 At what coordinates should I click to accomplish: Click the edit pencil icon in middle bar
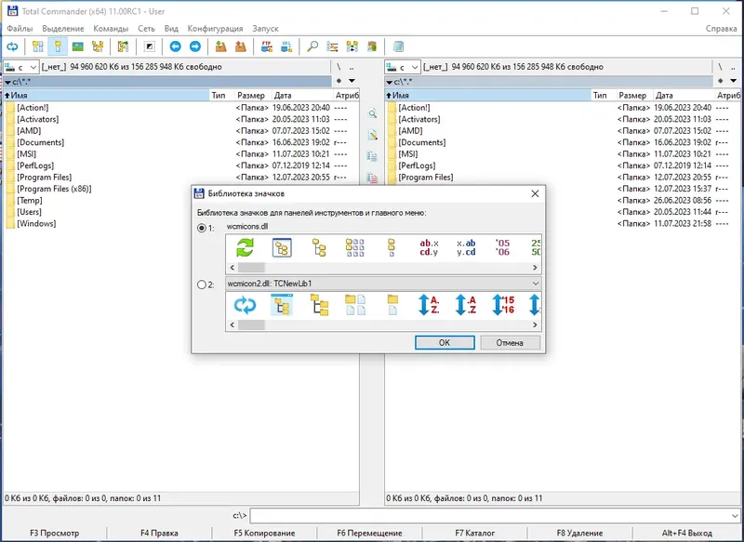click(373, 135)
